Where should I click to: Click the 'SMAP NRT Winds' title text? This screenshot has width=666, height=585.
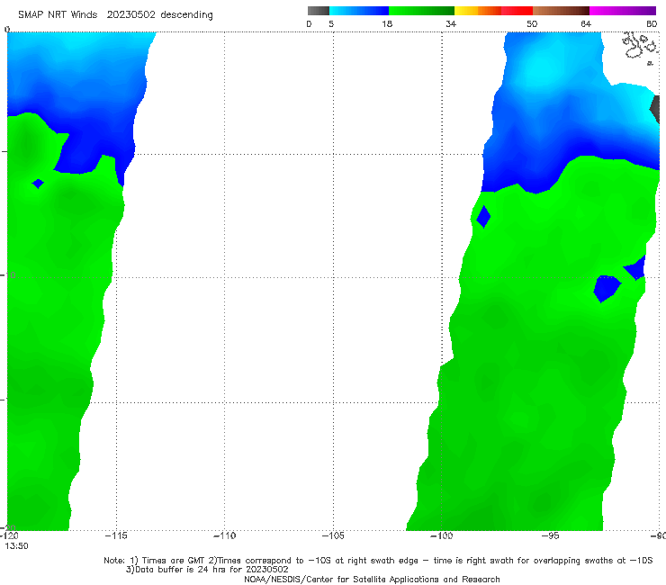point(58,15)
